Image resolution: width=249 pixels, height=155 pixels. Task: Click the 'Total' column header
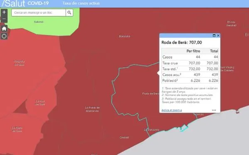214,51
